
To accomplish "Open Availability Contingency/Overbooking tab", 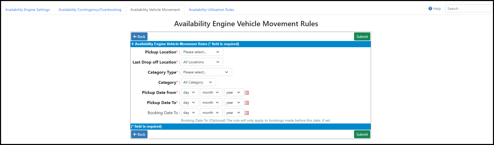I will click(x=90, y=10).
